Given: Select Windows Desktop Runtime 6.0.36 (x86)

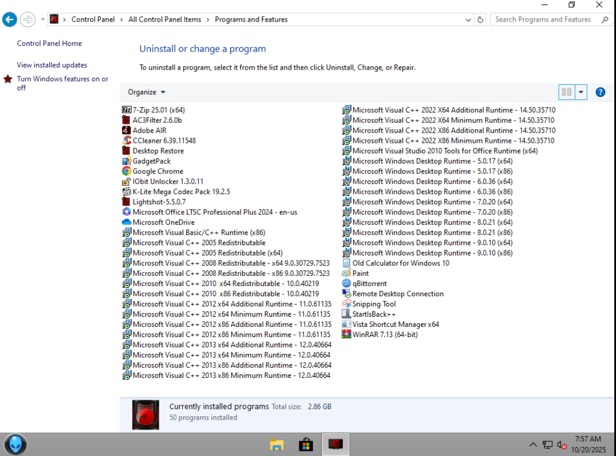Looking at the screenshot, I should click(x=427, y=191).
